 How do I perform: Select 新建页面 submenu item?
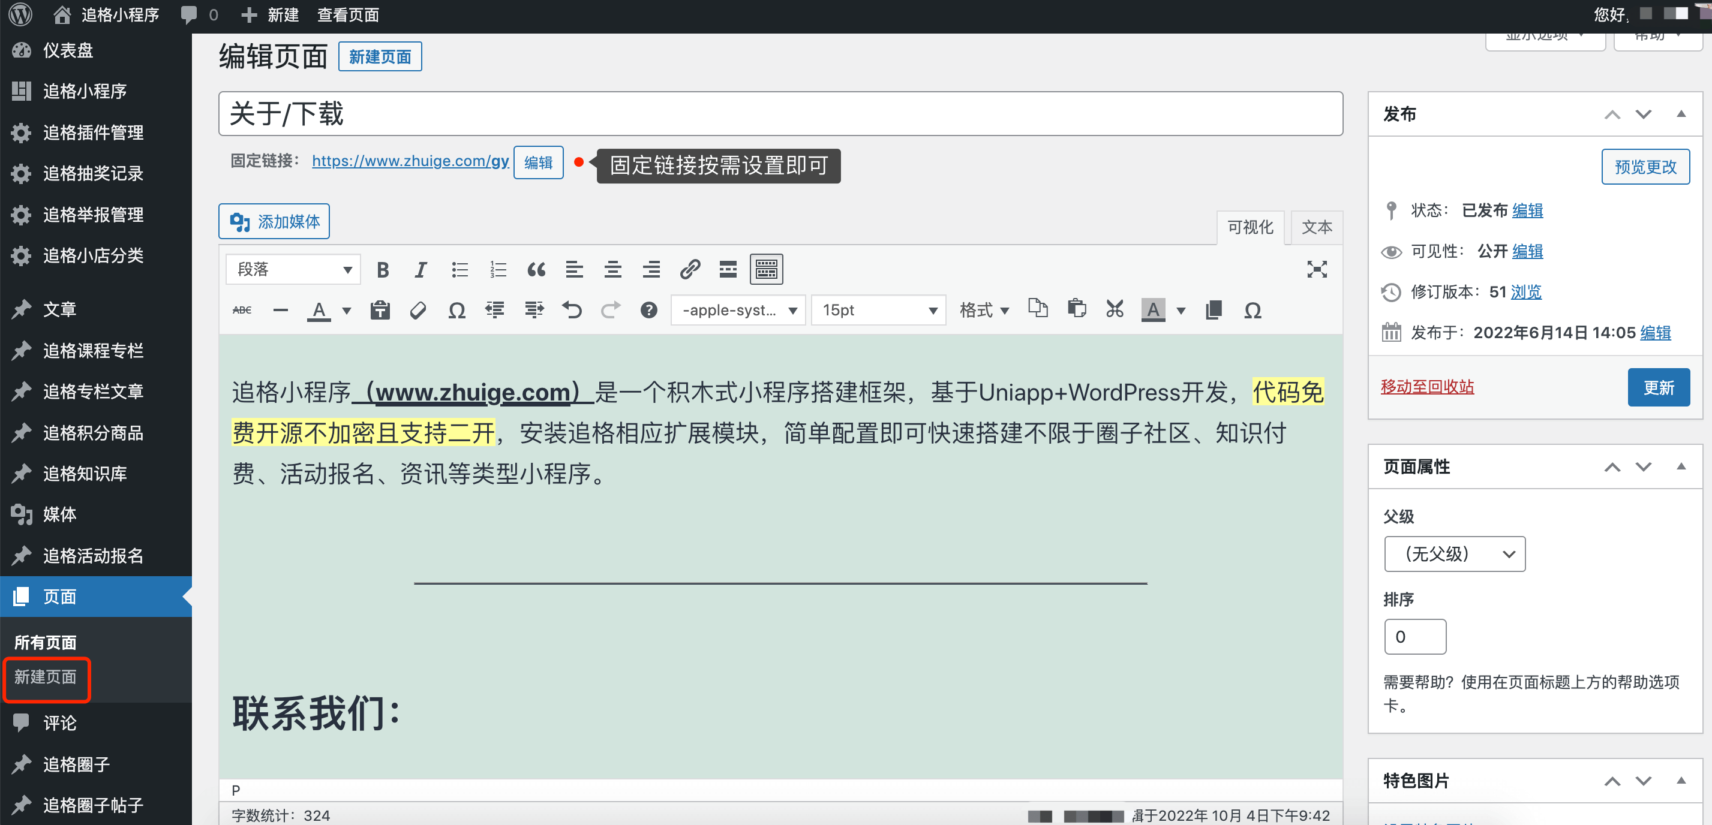tap(45, 678)
